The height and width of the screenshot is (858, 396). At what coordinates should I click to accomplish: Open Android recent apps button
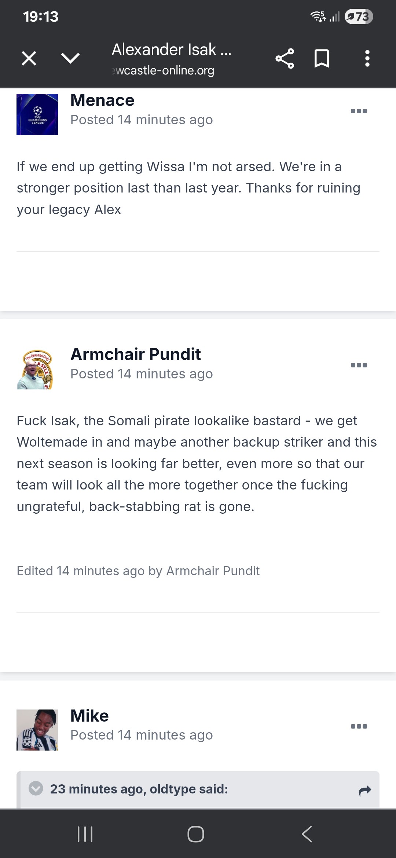click(x=85, y=834)
